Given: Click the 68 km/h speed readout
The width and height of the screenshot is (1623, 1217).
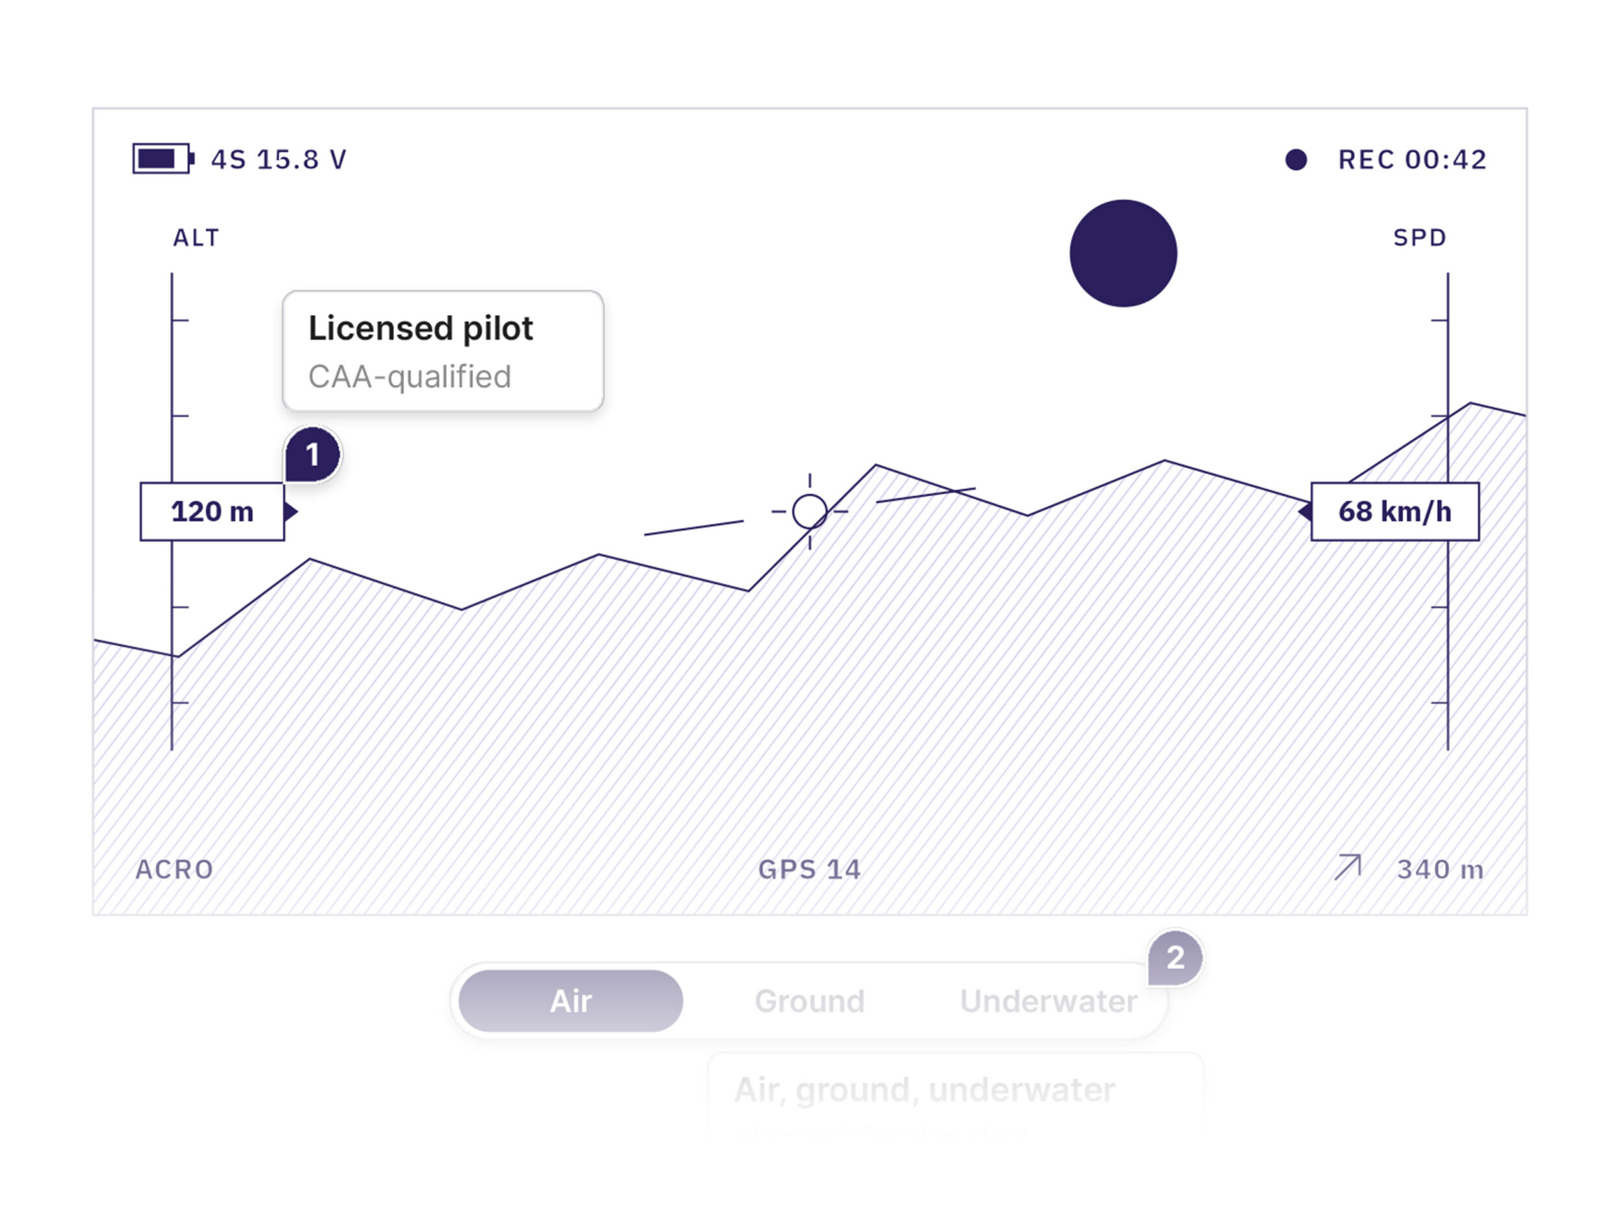Looking at the screenshot, I should pyautogui.click(x=1395, y=512).
